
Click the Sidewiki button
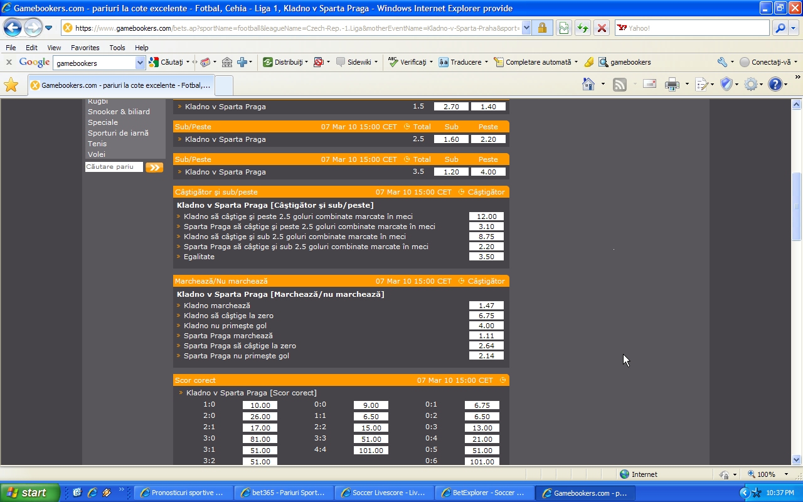[x=356, y=62]
